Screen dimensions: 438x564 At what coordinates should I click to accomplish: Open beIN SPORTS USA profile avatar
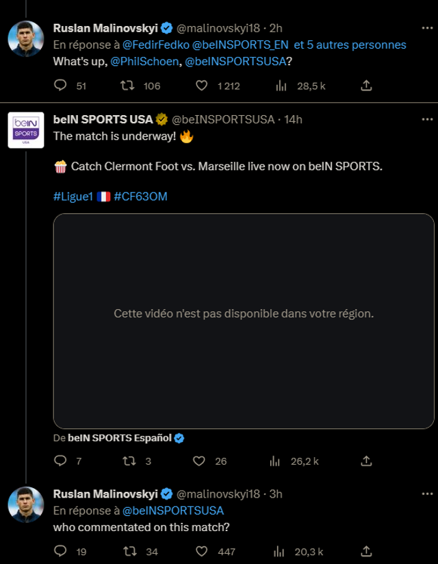coord(26,130)
